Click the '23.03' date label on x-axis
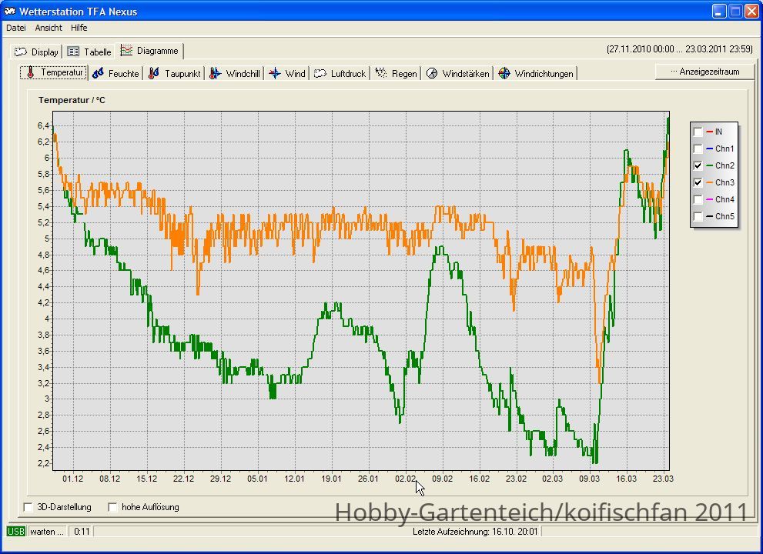Viewport: 763px width, 554px height. coord(663,479)
